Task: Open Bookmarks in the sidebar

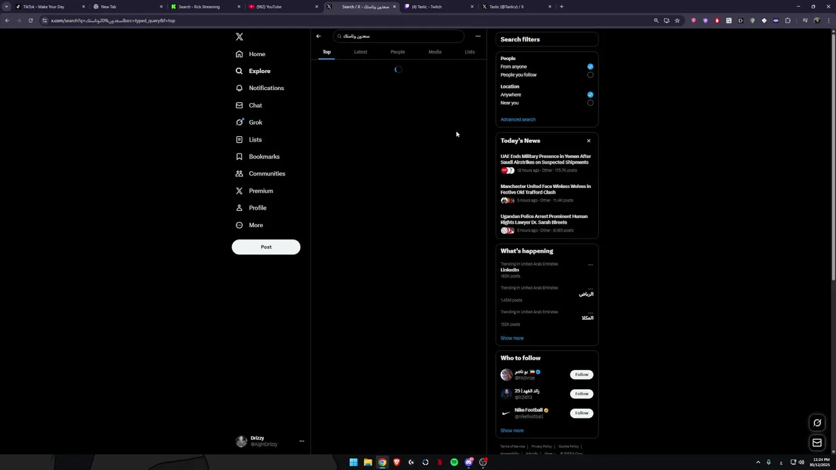Action: pyautogui.click(x=258, y=157)
